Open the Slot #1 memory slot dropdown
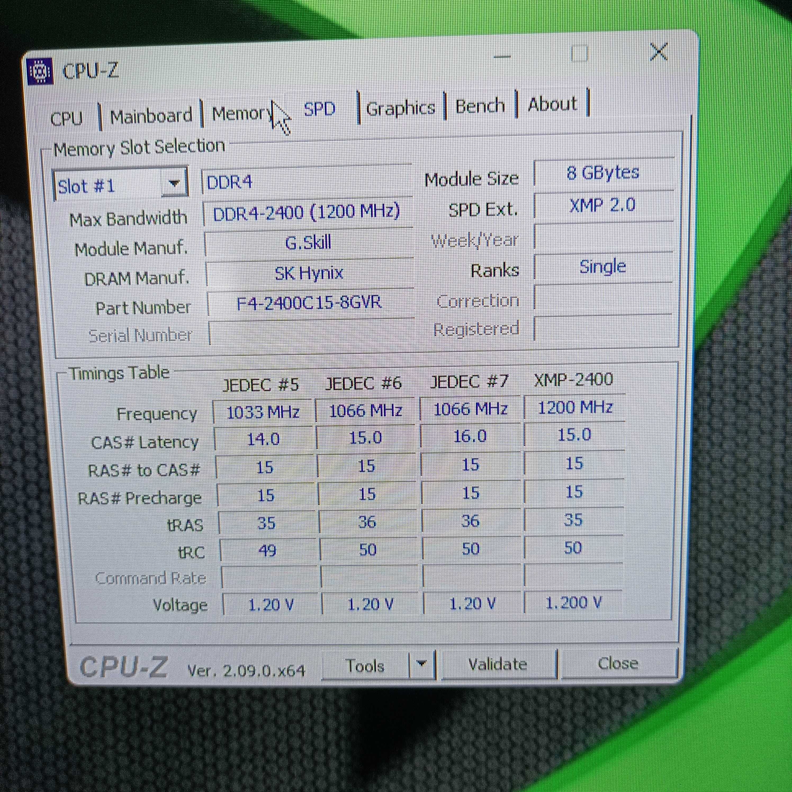The height and width of the screenshot is (792, 792). [120, 184]
